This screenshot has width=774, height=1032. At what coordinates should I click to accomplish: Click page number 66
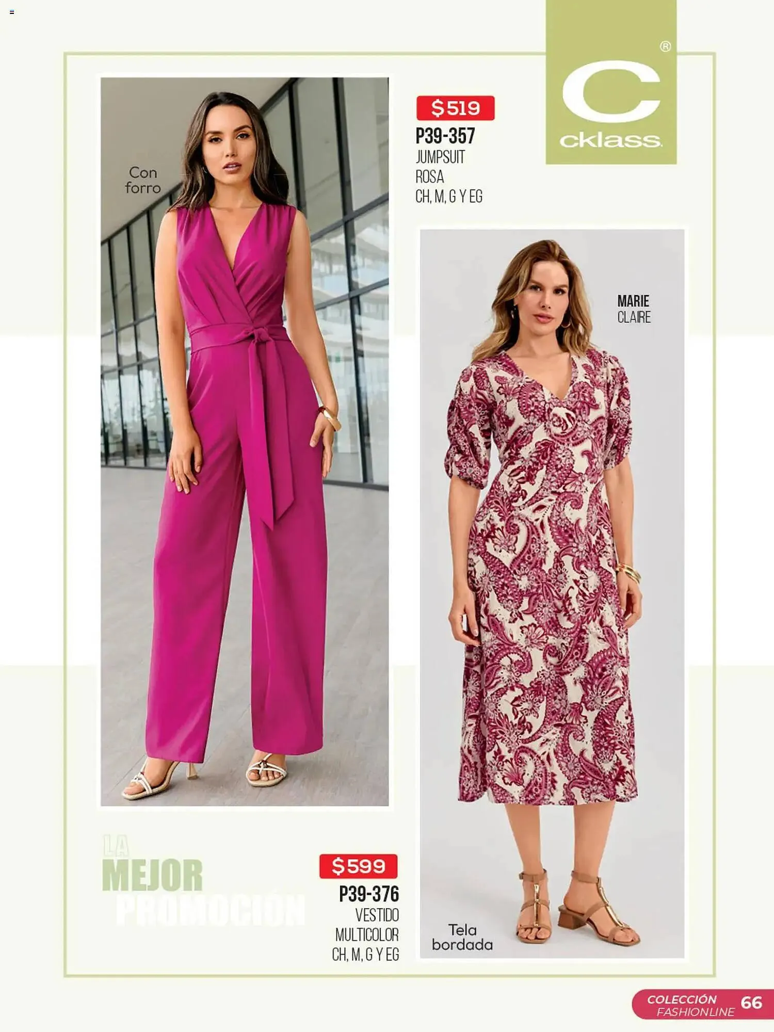pyautogui.click(x=751, y=1003)
